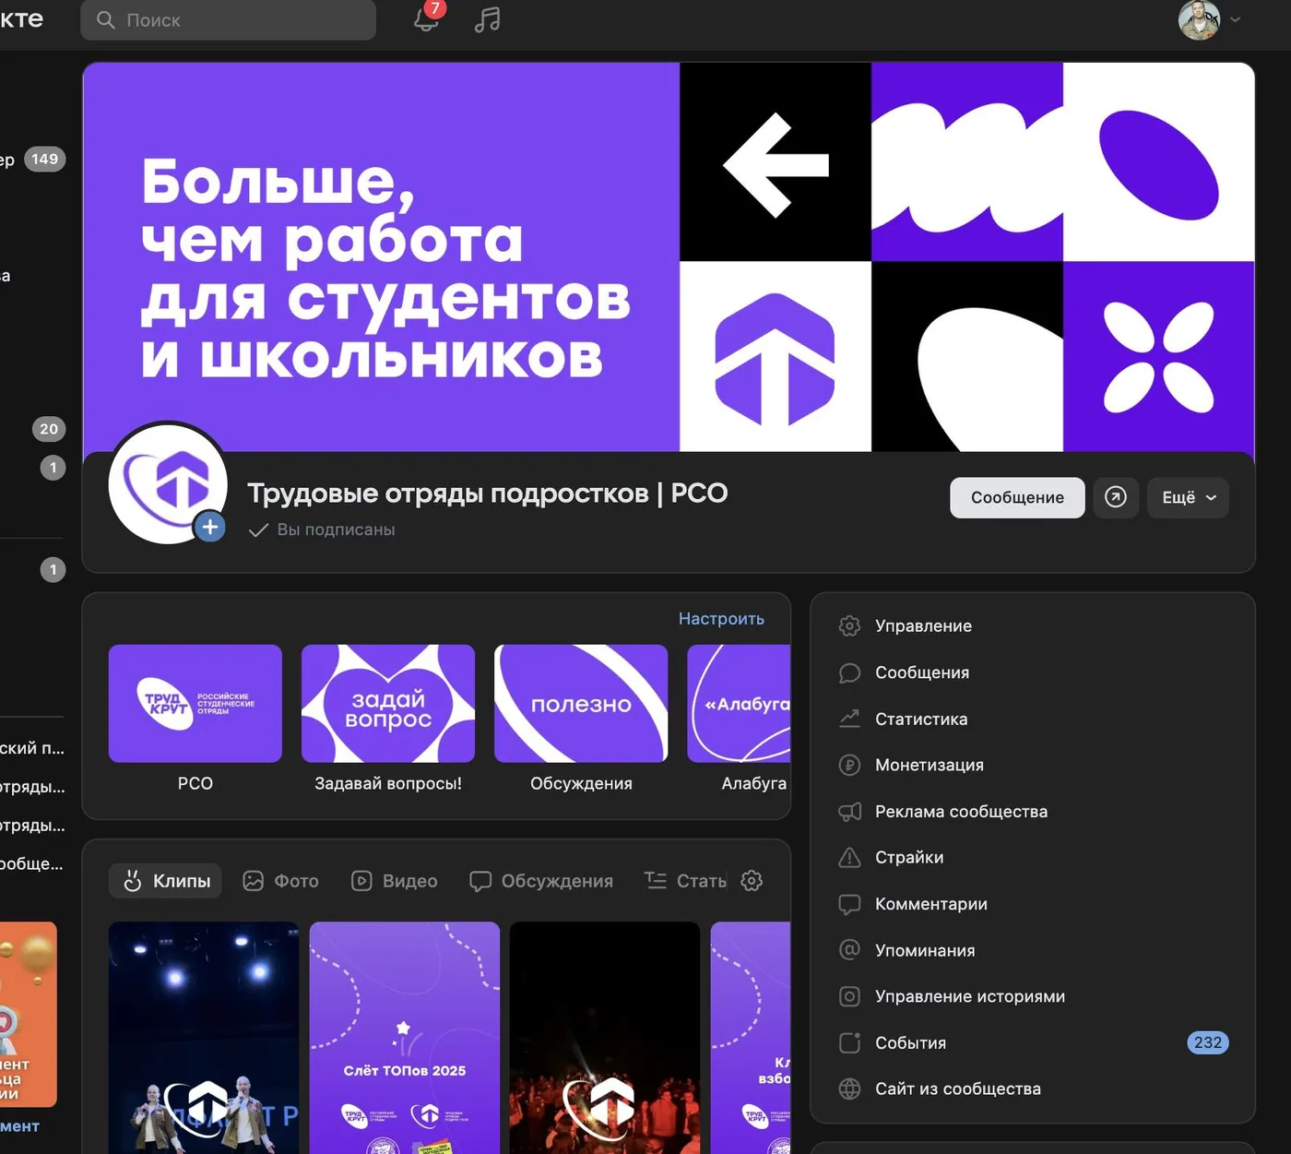Viewport: 1291px width, 1154px height.
Task: Click the search magnifier icon
Action: (106, 19)
